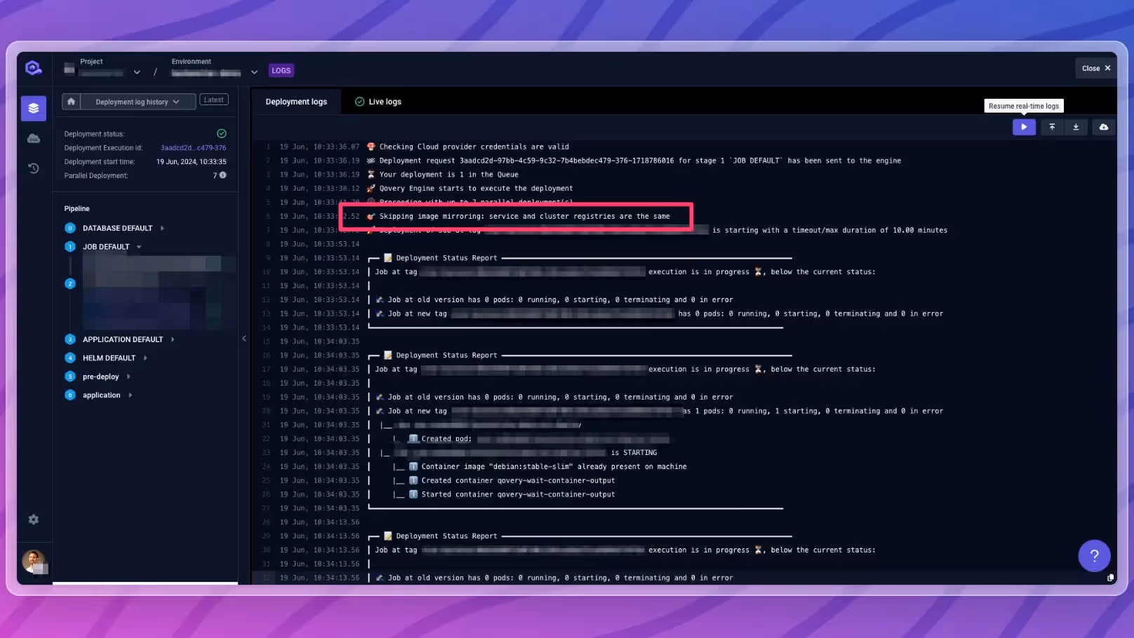Switch to the Live logs tab
Image resolution: width=1134 pixels, height=638 pixels.
378,102
